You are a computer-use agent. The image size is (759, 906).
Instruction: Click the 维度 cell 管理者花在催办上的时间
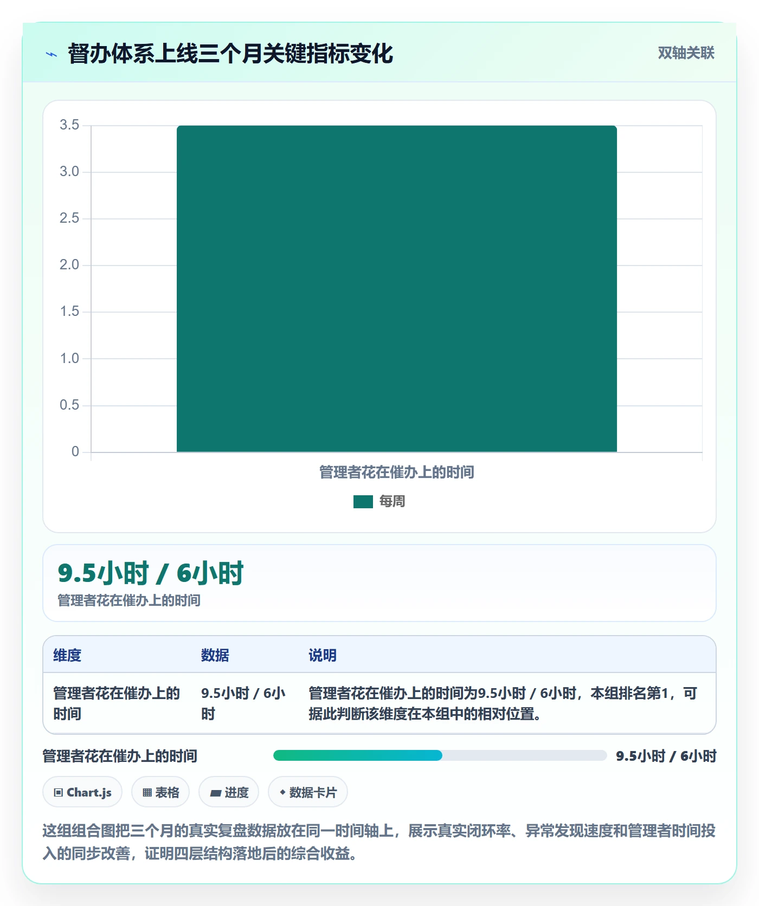(117, 703)
